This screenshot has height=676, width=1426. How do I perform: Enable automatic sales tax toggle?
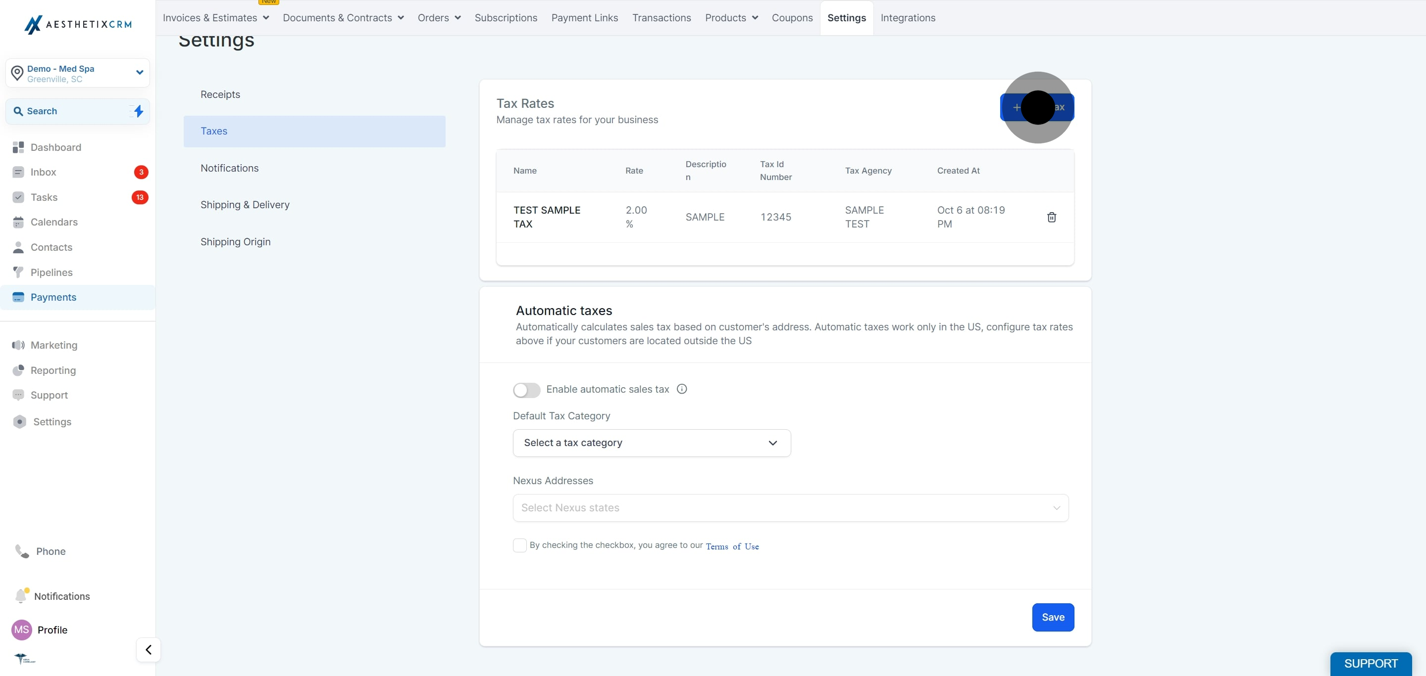pos(526,390)
